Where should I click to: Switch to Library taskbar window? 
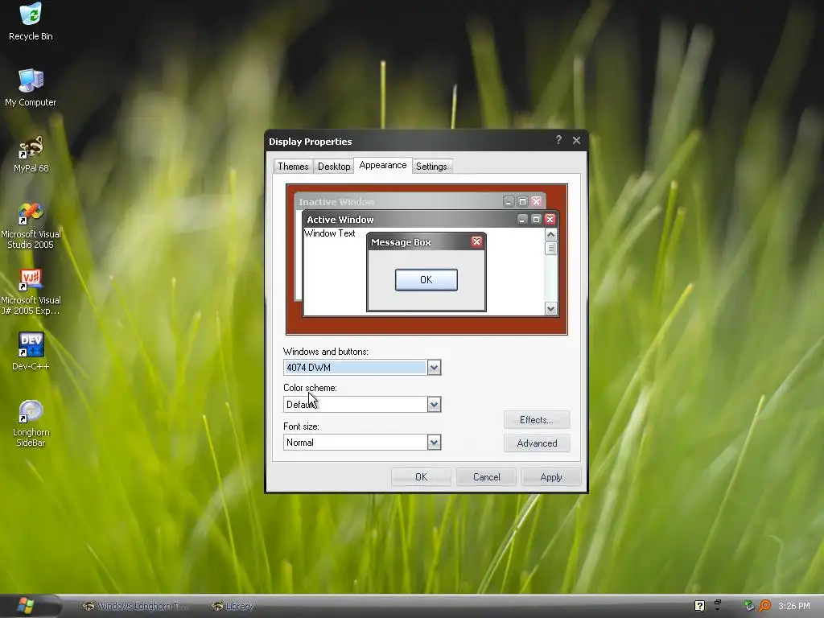[x=233, y=606]
